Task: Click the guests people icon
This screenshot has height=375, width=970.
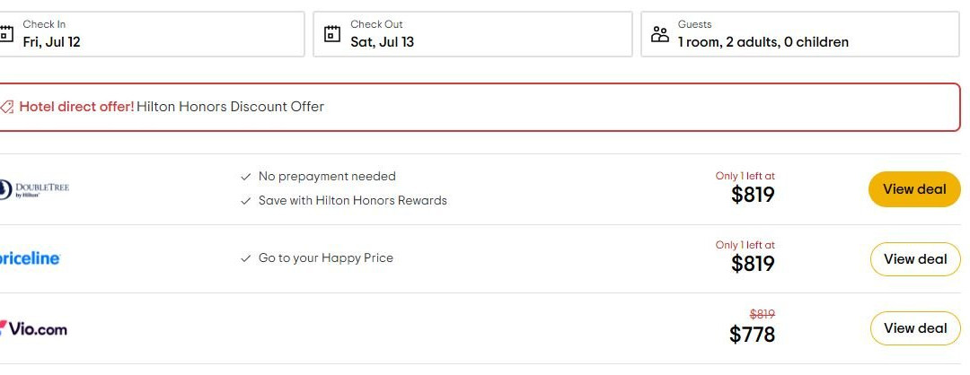Action: [x=660, y=34]
